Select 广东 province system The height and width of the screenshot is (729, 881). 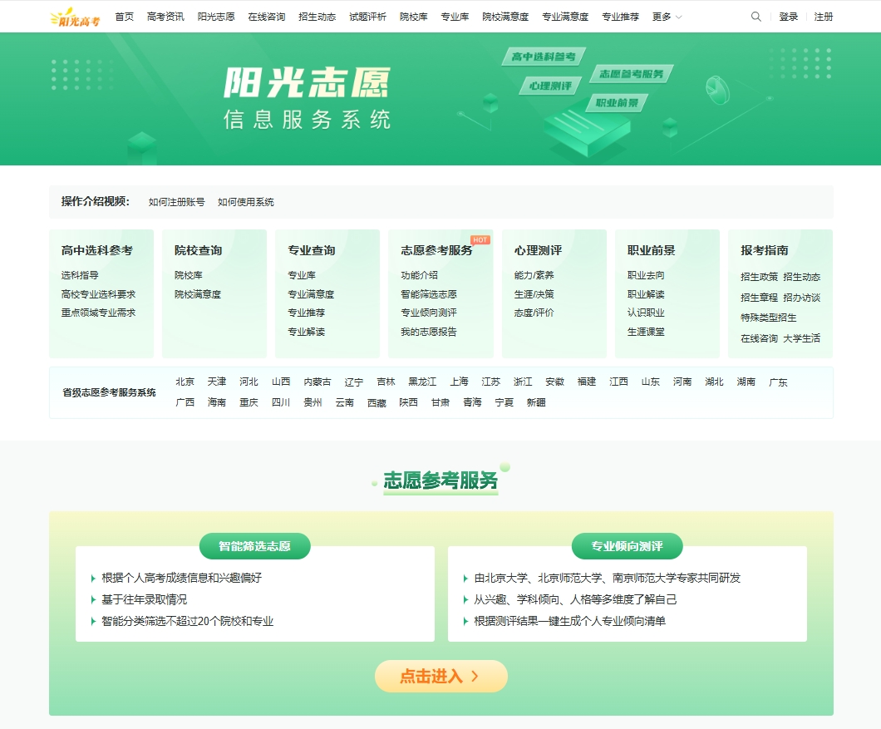coord(778,382)
